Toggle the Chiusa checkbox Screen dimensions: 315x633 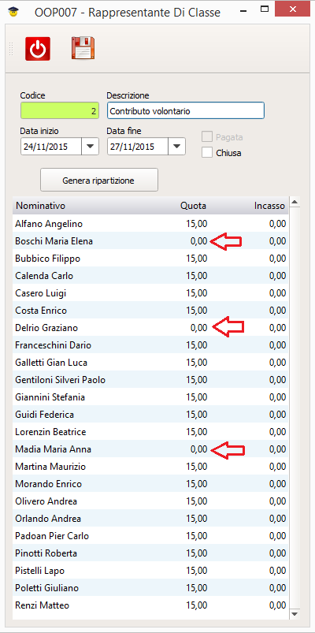207,153
